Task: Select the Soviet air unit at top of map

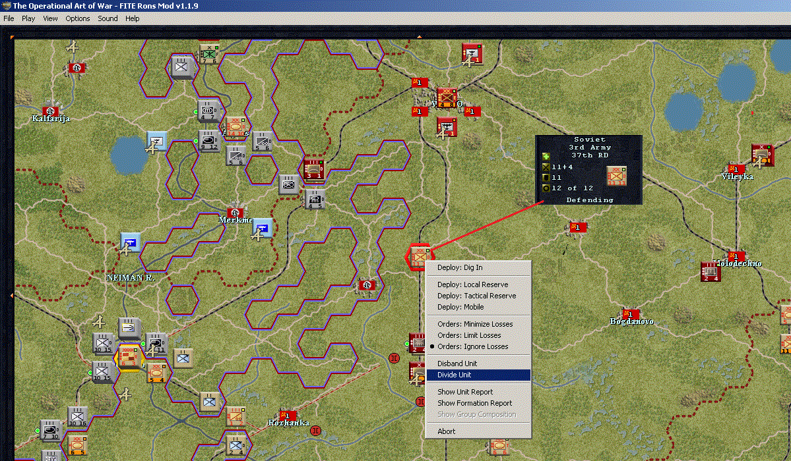Action: click(472, 53)
